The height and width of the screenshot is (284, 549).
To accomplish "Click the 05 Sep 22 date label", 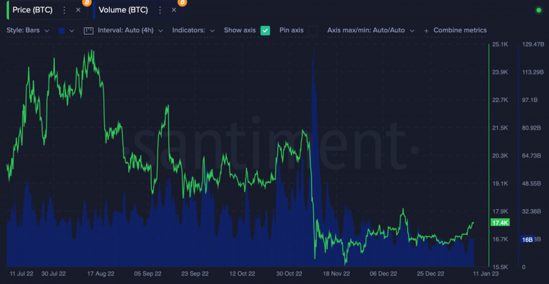I will (x=148, y=274).
